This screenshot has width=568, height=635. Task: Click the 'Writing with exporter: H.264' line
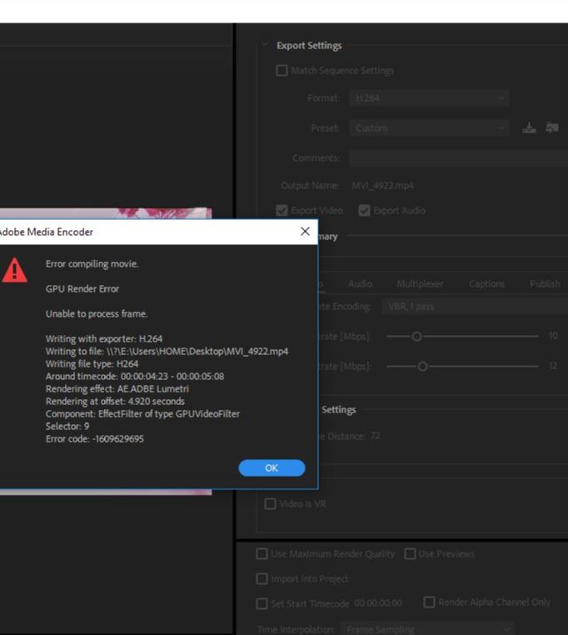[x=104, y=338]
